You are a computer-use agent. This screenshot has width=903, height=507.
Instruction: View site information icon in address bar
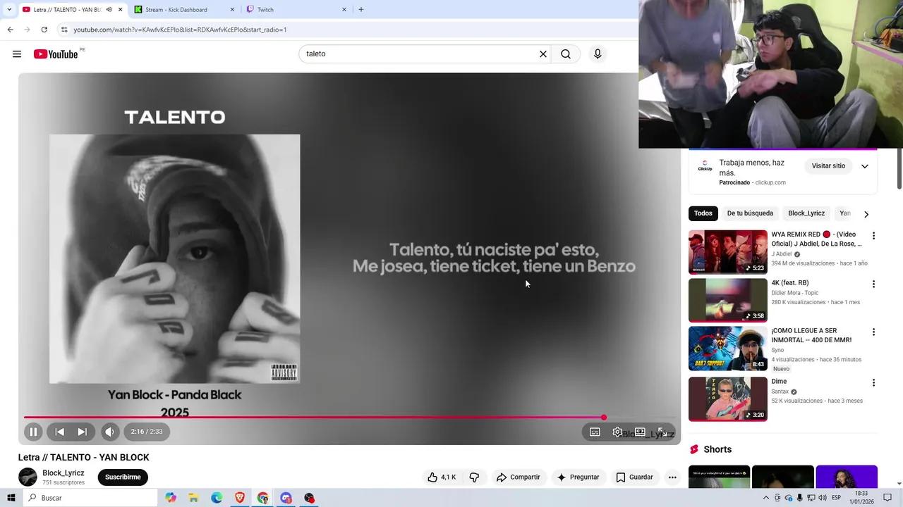pos(63,30)
